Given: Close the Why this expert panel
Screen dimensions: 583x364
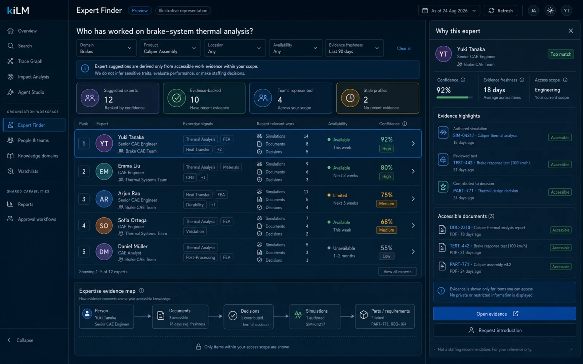Looking at the screenshot, I should point(571,31).
